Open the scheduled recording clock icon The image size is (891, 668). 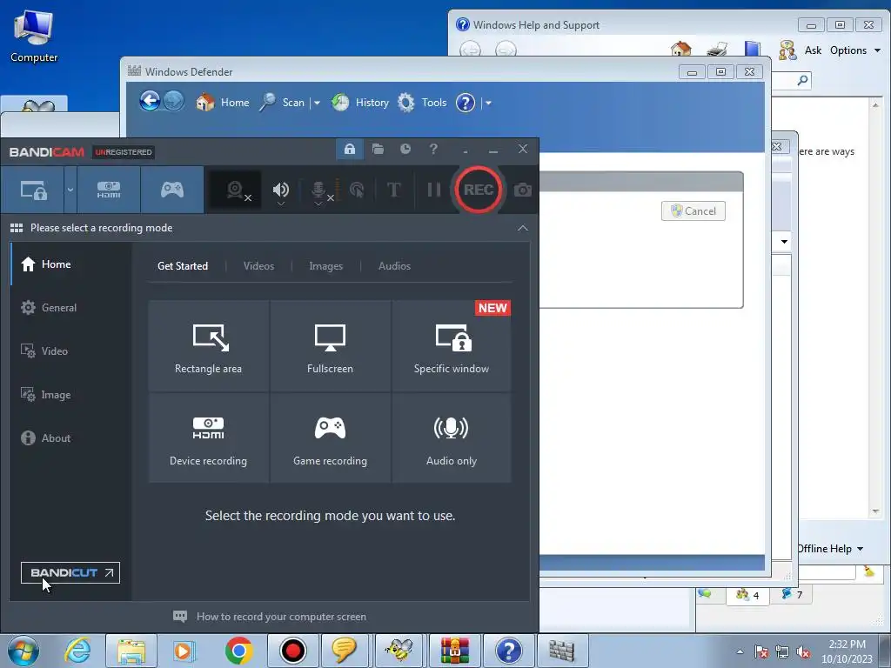(405, 150)
